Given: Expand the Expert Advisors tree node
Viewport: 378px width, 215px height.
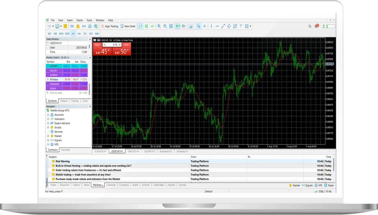Looking at the screenshot, I should pos(48,123).
